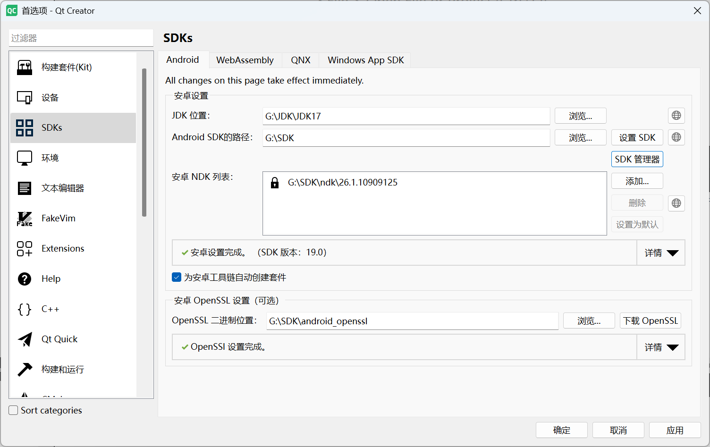Switch to the Android tab
The image size is (710, 447).
click(x=183, y=59)
